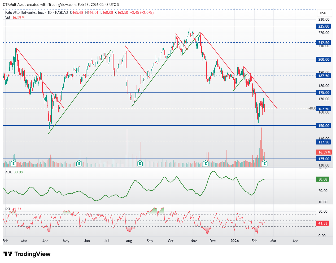Click the 187.50 dashed level label

(x=324, y=76)
